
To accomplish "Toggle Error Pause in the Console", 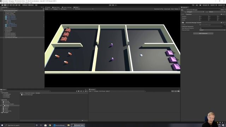I will [102, 91].
